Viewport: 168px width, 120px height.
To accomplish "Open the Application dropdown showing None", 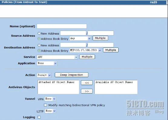I will (x=47, y=63).
